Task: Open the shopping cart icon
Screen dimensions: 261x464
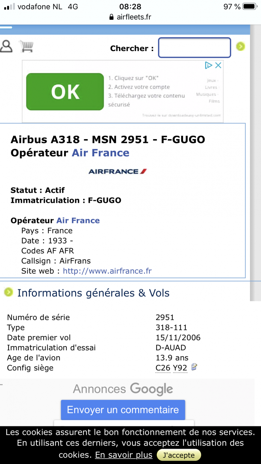Action: point(26,46)
